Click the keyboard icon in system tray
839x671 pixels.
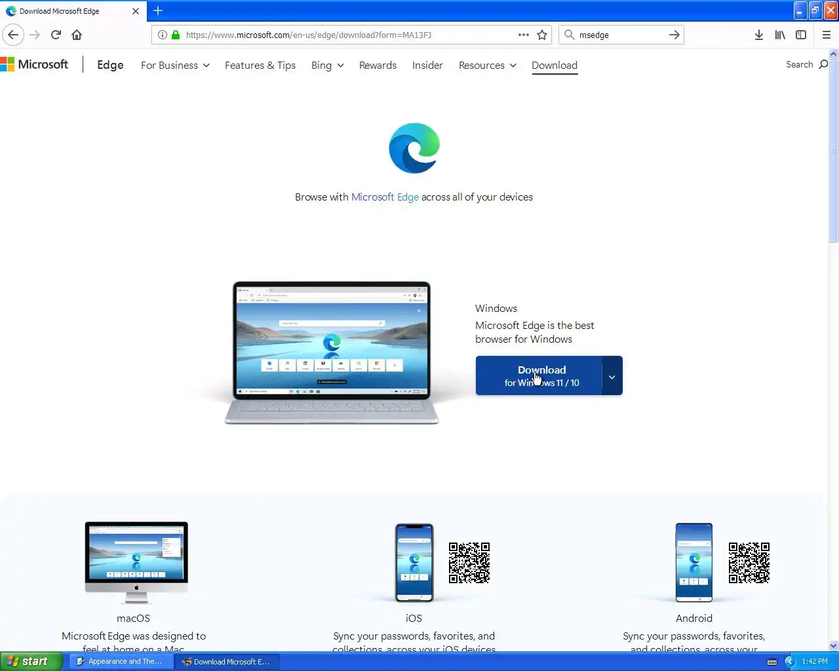coord(772,662)
